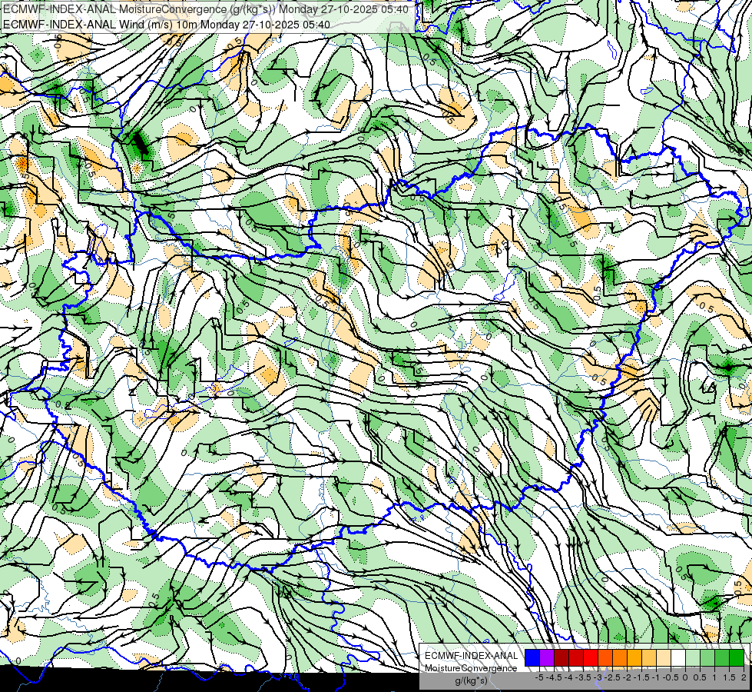Image resolution: width=752 pixels, height=692 pixels.
Task: Pick the white legend color swatch
Action: pos(678,657)
